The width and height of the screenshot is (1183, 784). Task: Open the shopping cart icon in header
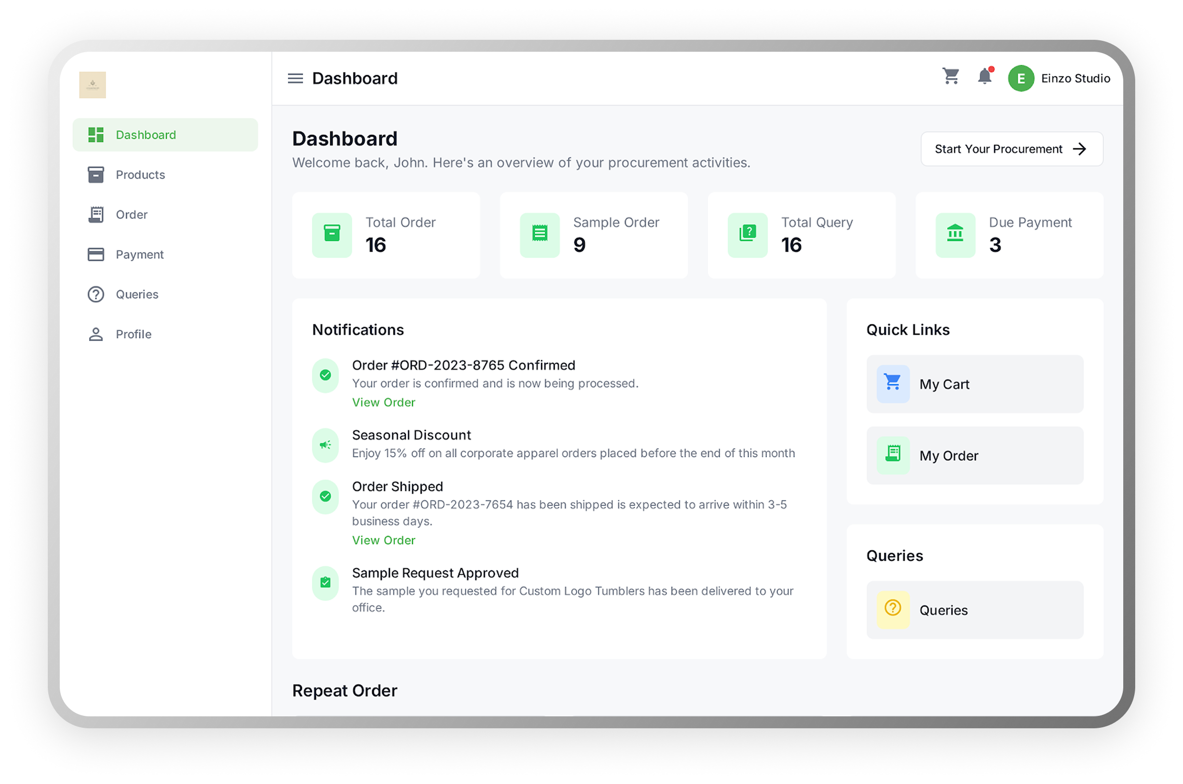click(x=950, y=77)
